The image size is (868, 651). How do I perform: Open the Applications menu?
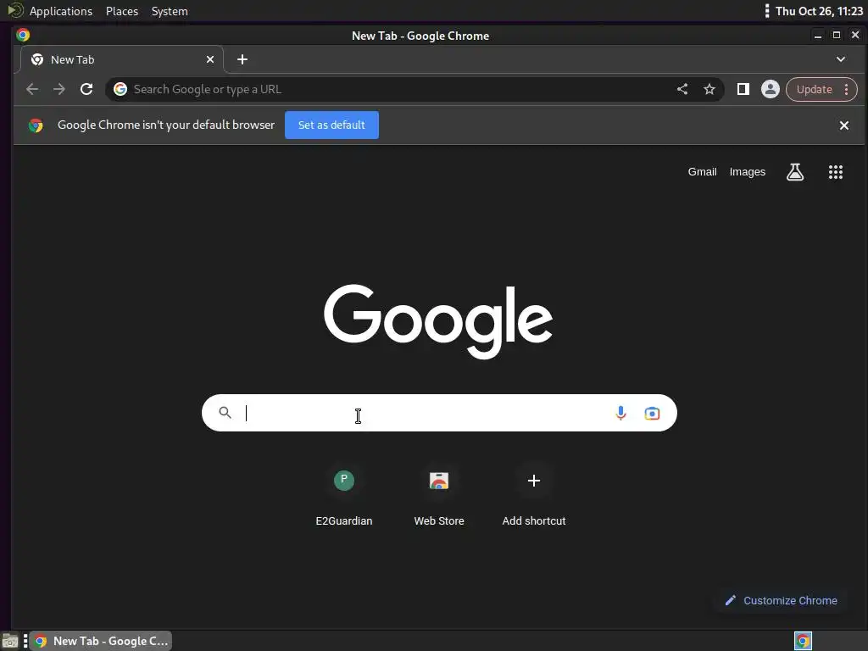point(61,11)
